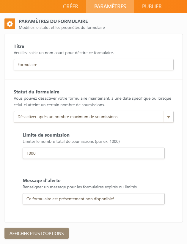The image size is (187, 244).
Task: Focus the submission limit field showing 1000
Action: click(93, 153)
